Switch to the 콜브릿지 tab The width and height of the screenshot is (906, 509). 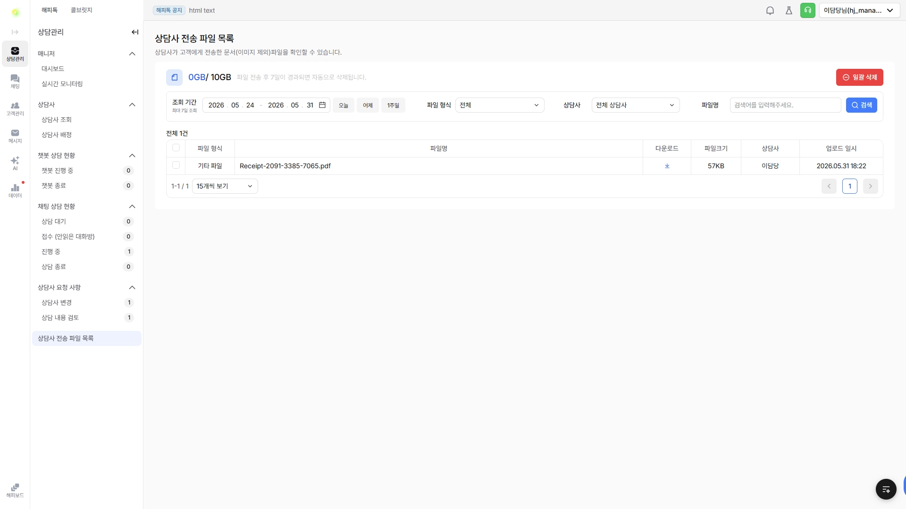81,10
